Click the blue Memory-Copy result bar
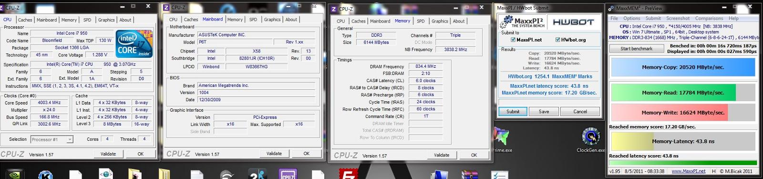Viewport: 763px width, 179px height. point(683,67)
